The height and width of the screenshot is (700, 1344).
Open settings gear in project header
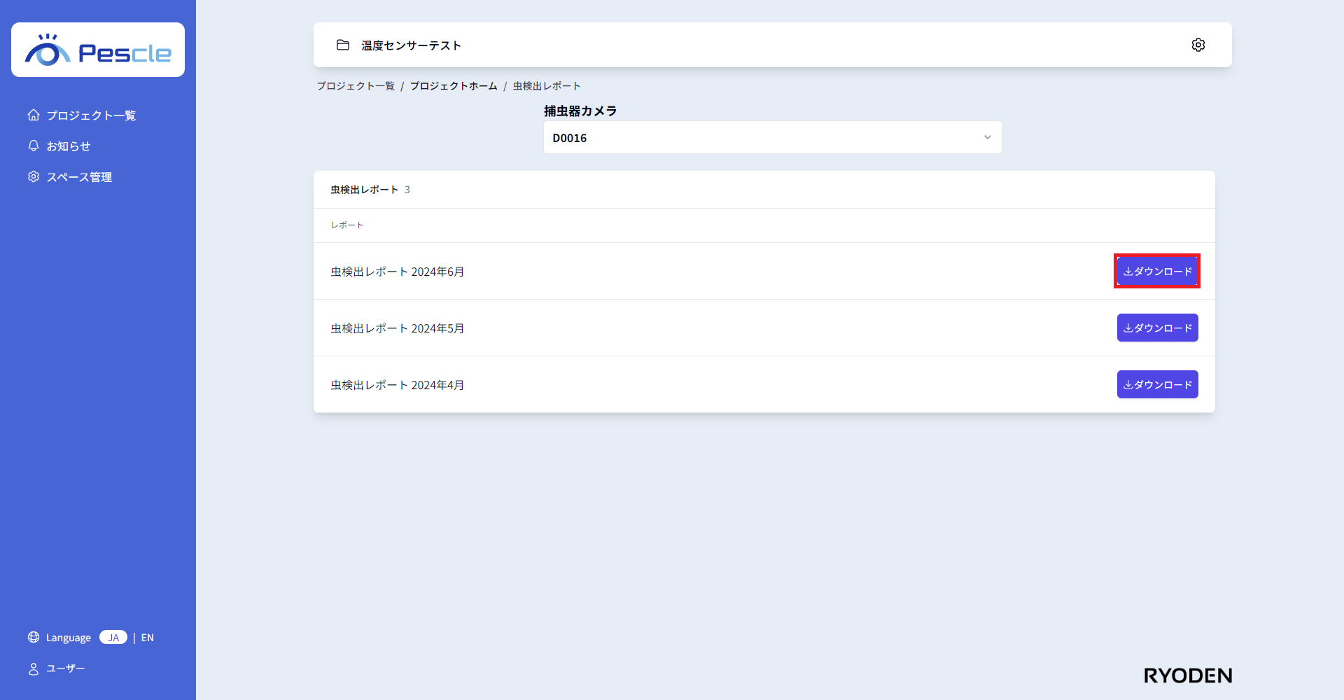(x=1198, y=45)
